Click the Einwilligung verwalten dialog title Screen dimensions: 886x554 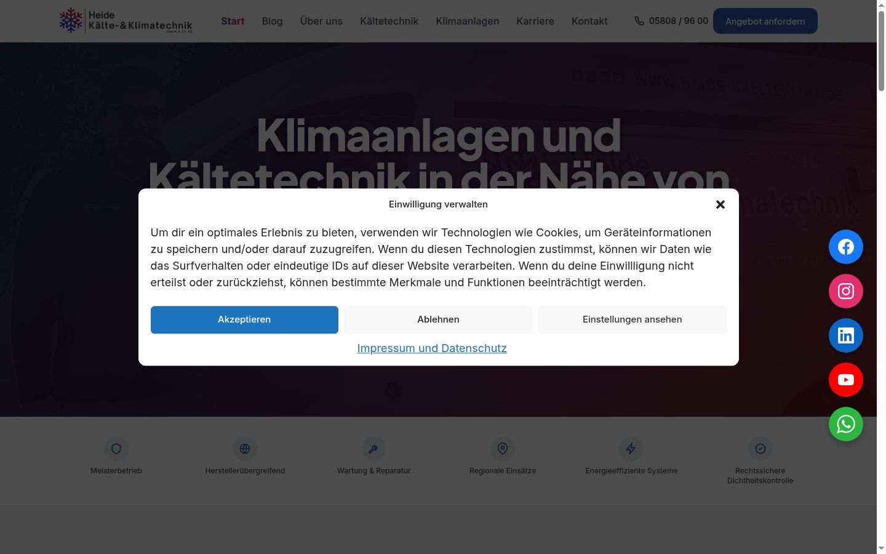(x=438, y=204)
